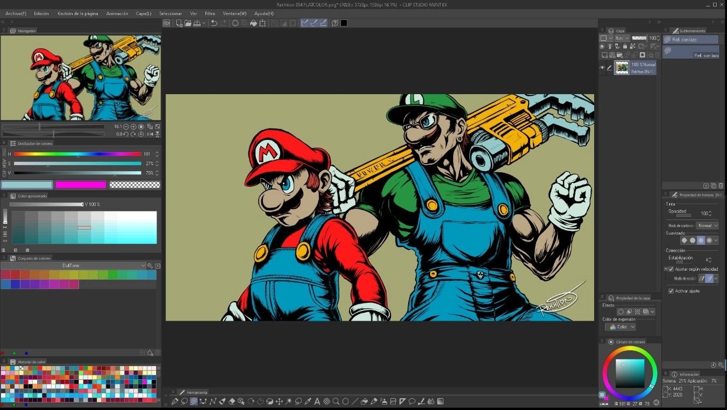Choose the strongest Suavizado anti-aliasing option
This screenshot has width=727, height=410.
(709, 241)
